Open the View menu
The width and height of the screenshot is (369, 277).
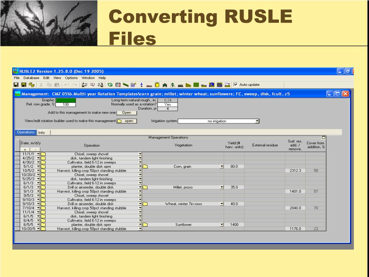(x=57, y=78)
